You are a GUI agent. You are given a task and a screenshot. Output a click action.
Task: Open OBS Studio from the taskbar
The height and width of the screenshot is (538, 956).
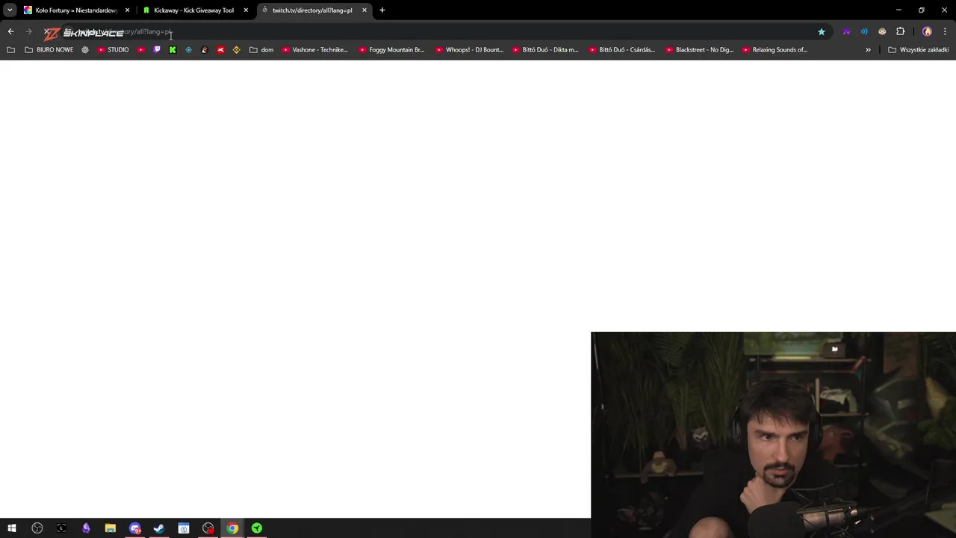point(37,528)
